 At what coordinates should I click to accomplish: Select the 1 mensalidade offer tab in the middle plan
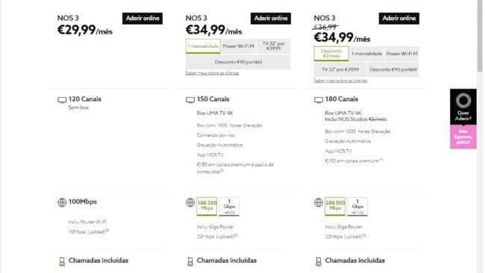coord(203,46)
